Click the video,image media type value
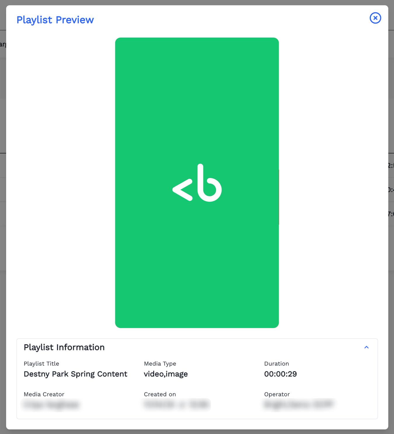The height and width of the screenshot is (434, 394). tap(166, 374)
